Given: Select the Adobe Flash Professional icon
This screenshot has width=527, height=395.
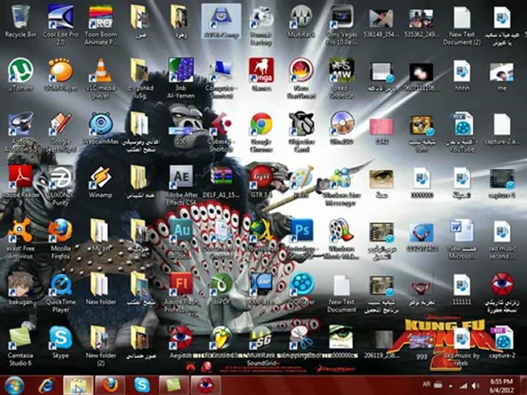Looking at the screenshot, I should tap(181, 292).
